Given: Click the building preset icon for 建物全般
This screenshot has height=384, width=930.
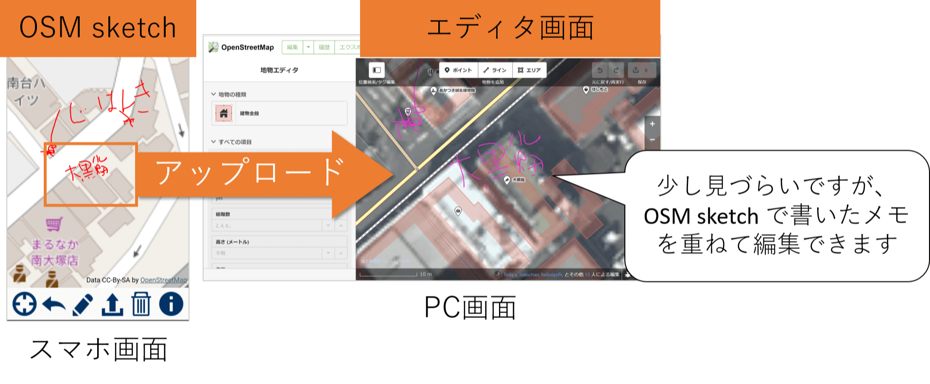Looking at the screenshot, I should tap(224, 113).
